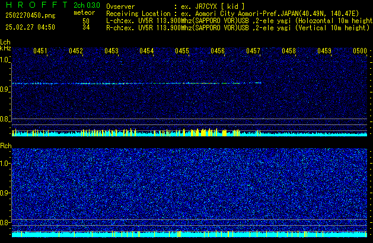The image size is (373, 243).
Task: Click the 'meteor' label
Action: [84, 12]
